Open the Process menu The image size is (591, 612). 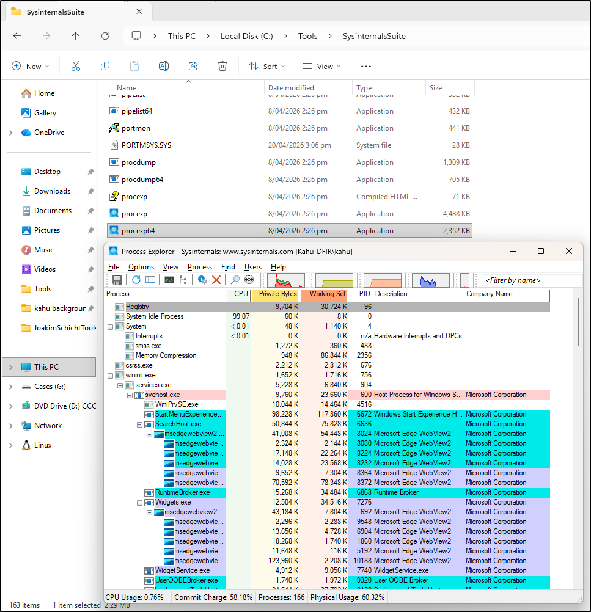(200, 266)
